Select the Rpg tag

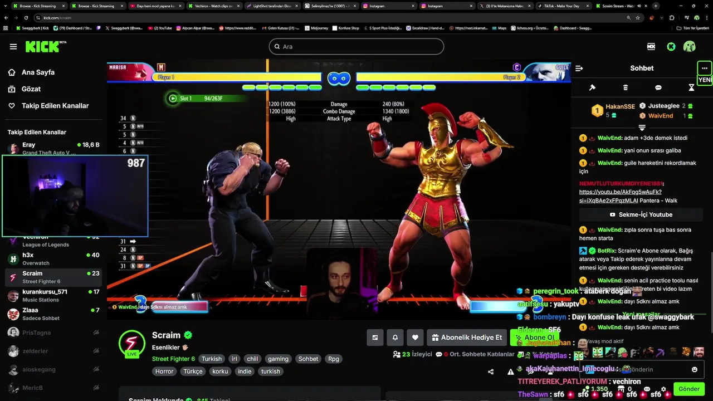tap(334, 359)
